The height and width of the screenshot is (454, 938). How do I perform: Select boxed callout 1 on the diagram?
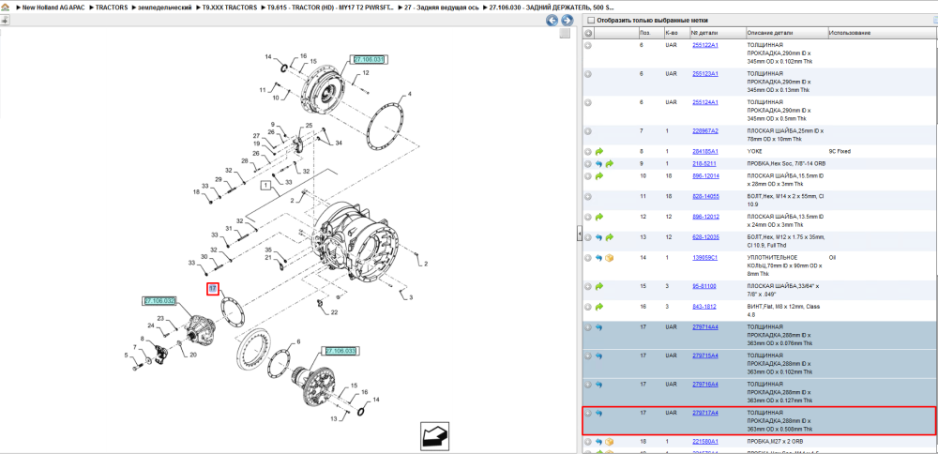pos(266,187)
